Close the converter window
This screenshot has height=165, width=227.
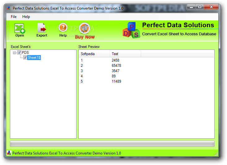coord(211,7)
